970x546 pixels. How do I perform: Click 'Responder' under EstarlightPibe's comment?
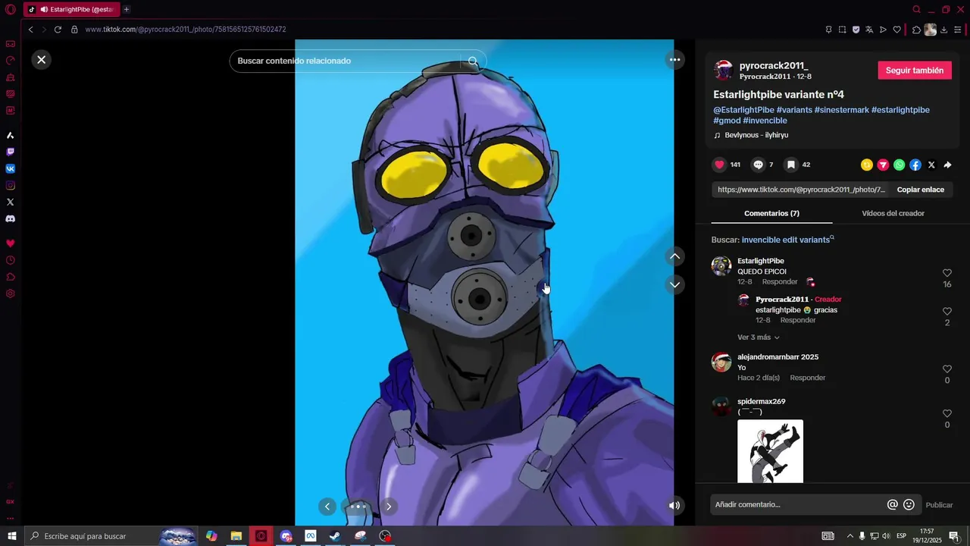click(779, 282)
